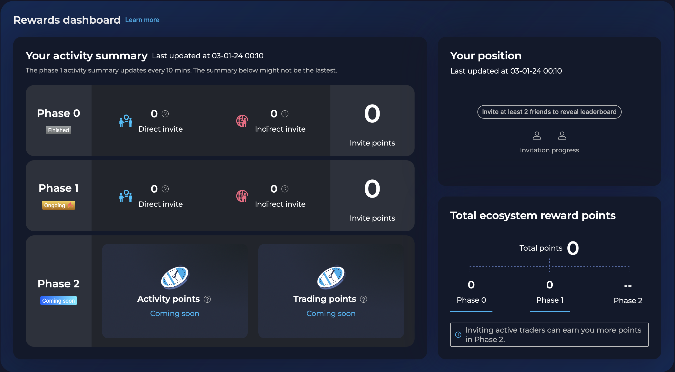Click the second invitation progress person icon
The height and width of the screenshot is (372, 675).
click(562, 136)
